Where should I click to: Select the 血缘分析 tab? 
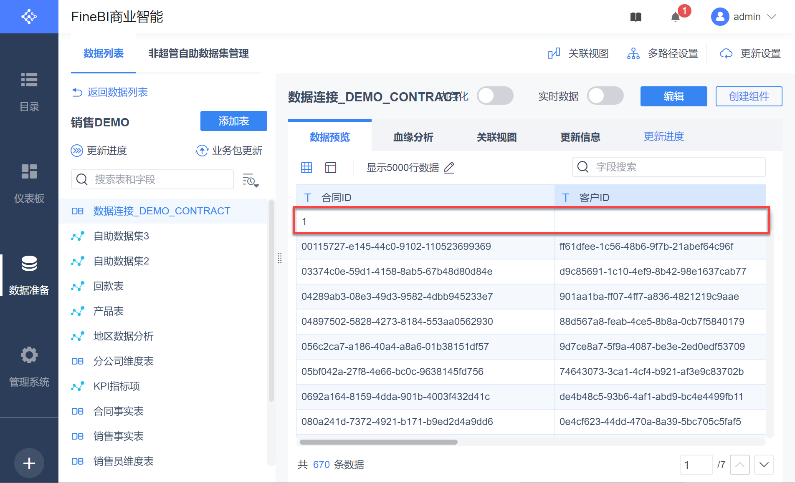click(413, 137)
